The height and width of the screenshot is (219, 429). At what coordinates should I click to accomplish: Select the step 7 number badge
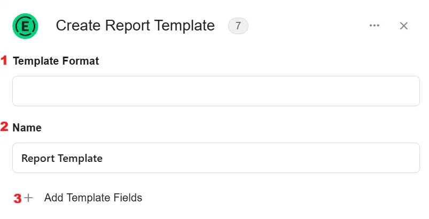(x=238, y=26)
